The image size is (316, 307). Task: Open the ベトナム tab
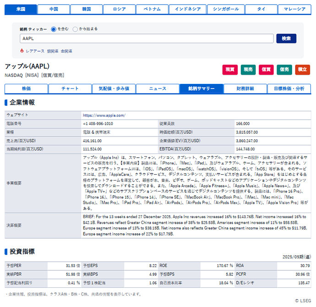click(152, 9)
